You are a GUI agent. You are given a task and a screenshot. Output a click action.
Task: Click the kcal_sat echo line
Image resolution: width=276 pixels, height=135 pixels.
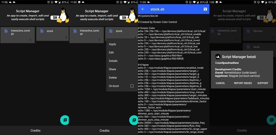[169, 43]
